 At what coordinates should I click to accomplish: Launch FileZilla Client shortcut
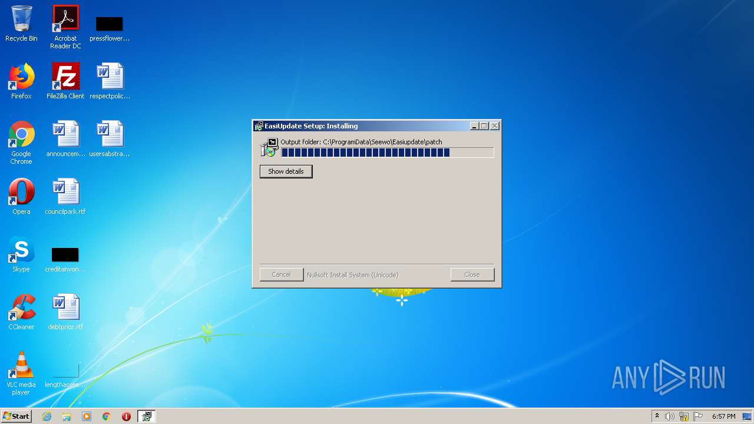coord(65,81)
